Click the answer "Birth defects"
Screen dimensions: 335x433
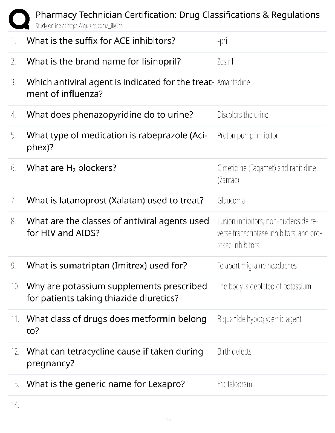[x=234, y=352]
